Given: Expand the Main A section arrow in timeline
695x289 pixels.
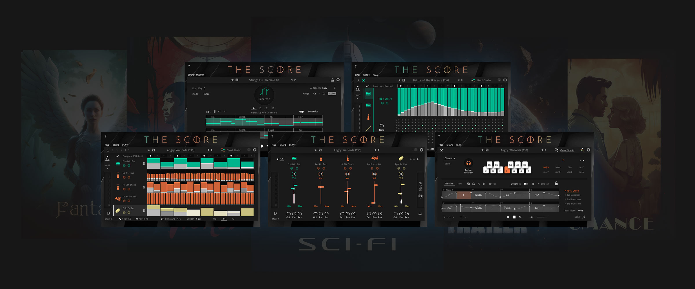Looking at the screenshot, I should click(444, 190).
